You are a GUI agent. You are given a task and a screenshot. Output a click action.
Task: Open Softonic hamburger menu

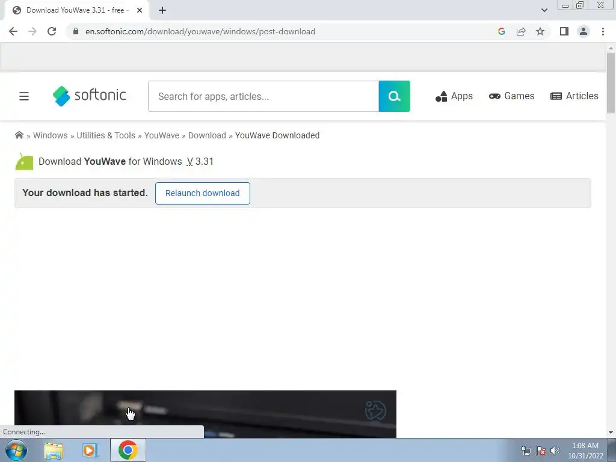coord(24,96)
